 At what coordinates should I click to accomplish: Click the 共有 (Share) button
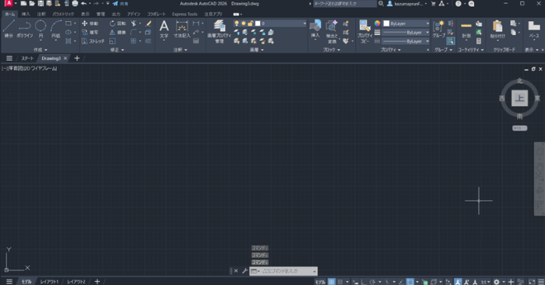tap(120, 3)
